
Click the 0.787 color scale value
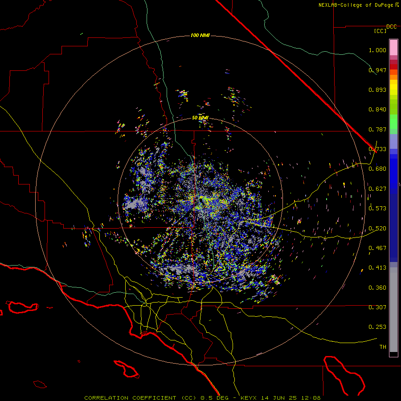click(377, 129)
